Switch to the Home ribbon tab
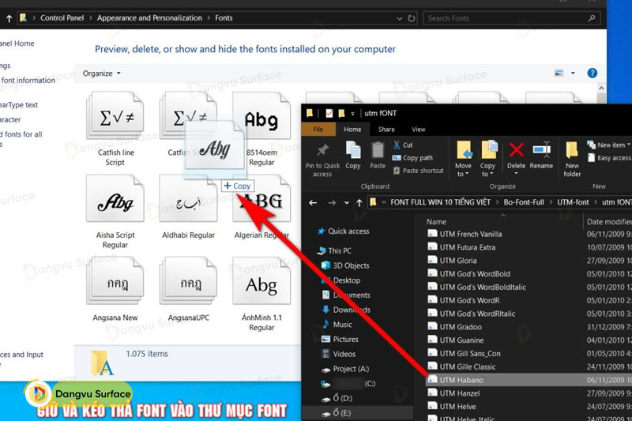The width and height of the screenshot is (632, 421). tap(352, 130)
